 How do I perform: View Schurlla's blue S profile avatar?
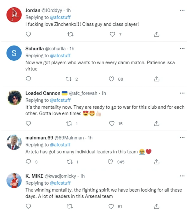pyautogui.click(x=14, y=54)
